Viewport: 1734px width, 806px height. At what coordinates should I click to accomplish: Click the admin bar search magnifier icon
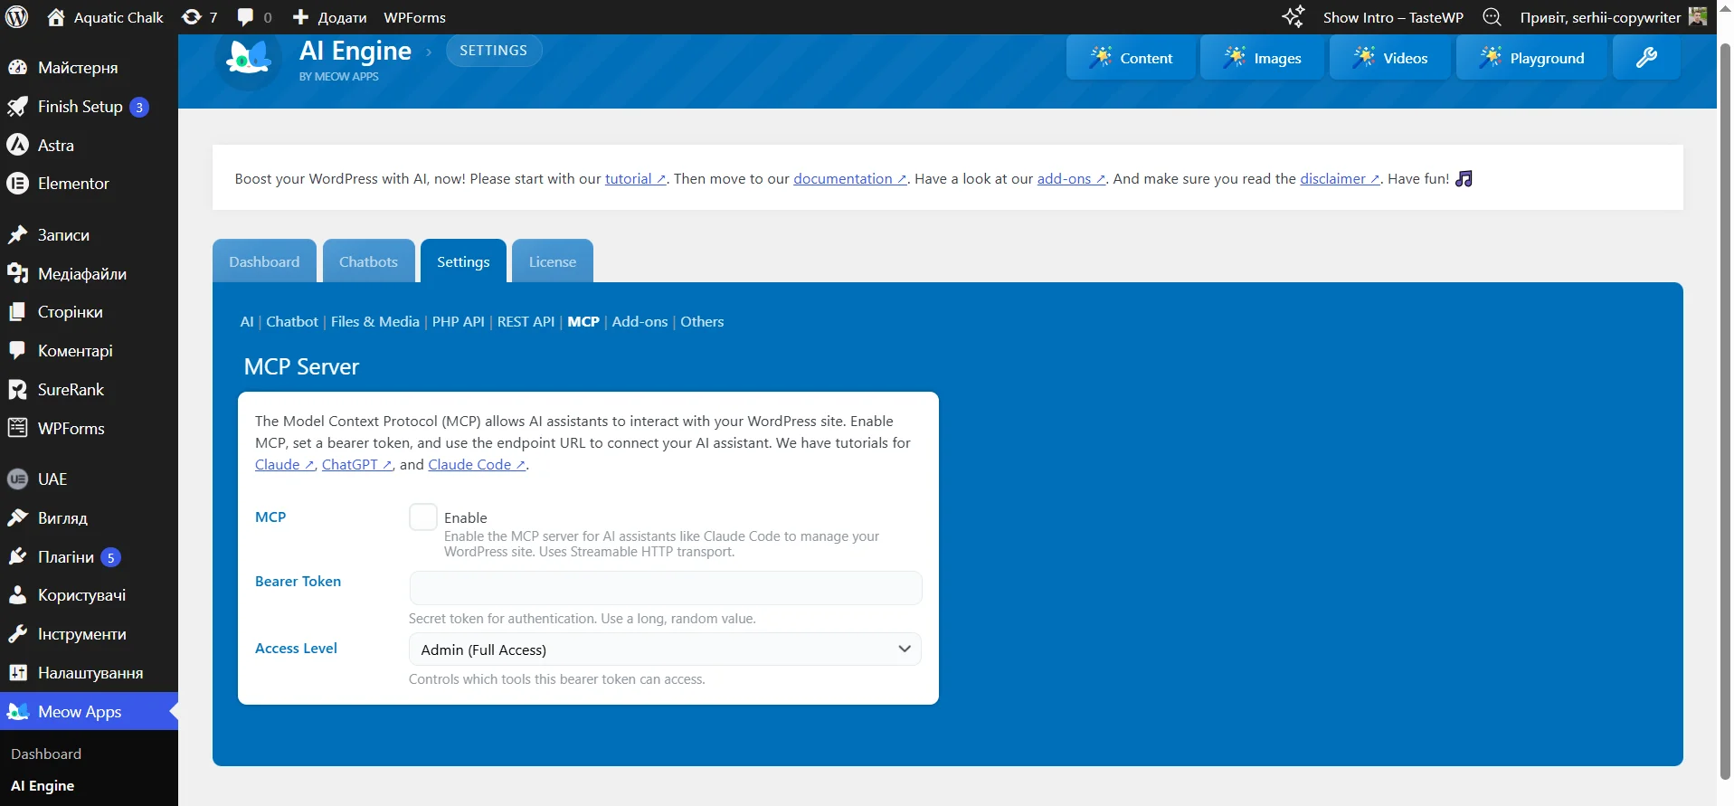[x=1492, y=17]
